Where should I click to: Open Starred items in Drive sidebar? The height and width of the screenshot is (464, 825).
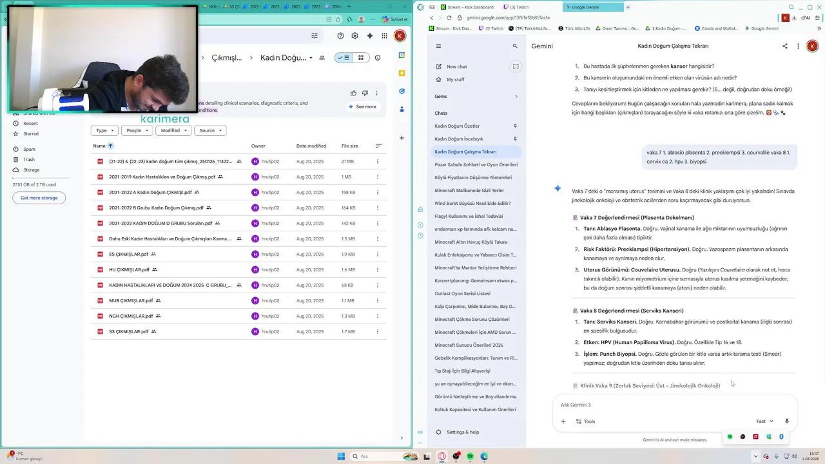point(30,133)
